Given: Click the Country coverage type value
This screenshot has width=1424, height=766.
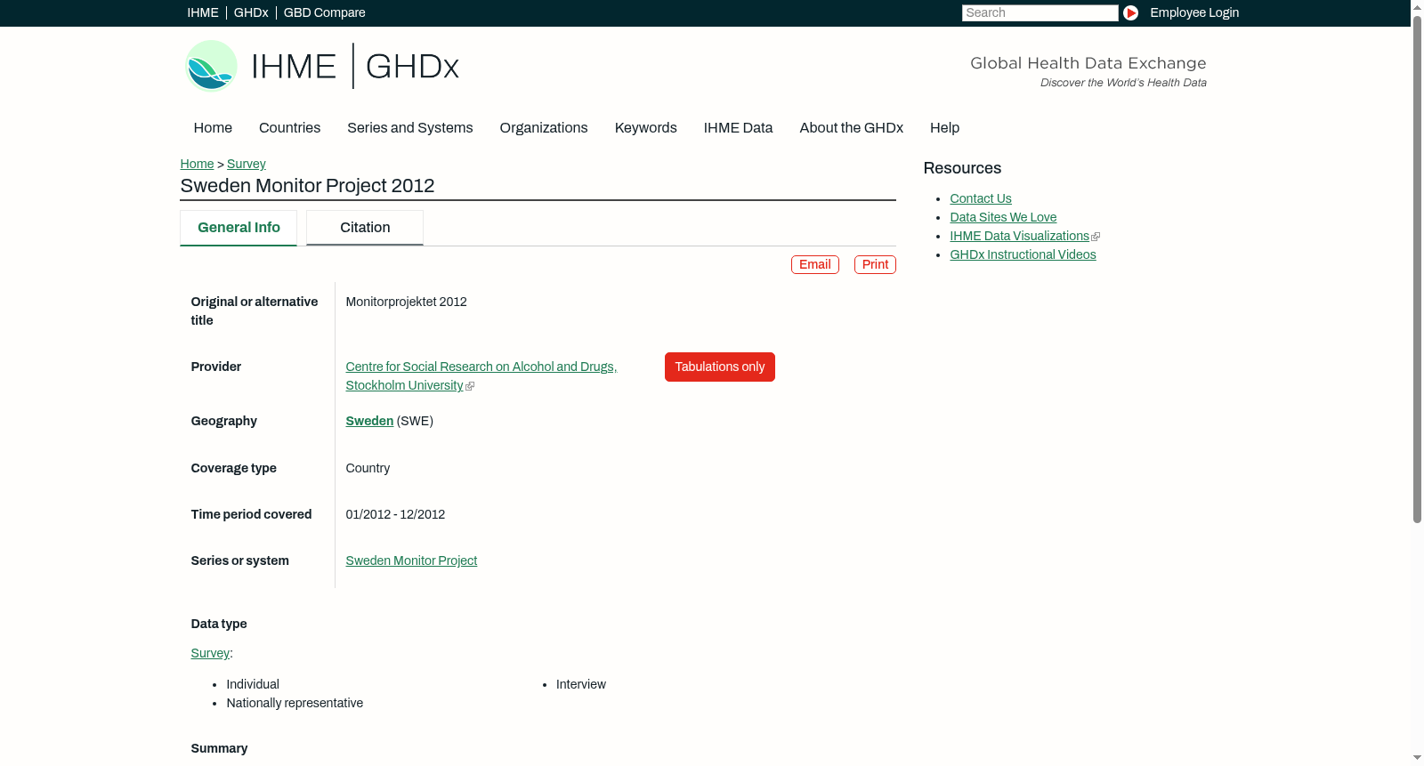Looking at the screenshot, I should (368, 468).
